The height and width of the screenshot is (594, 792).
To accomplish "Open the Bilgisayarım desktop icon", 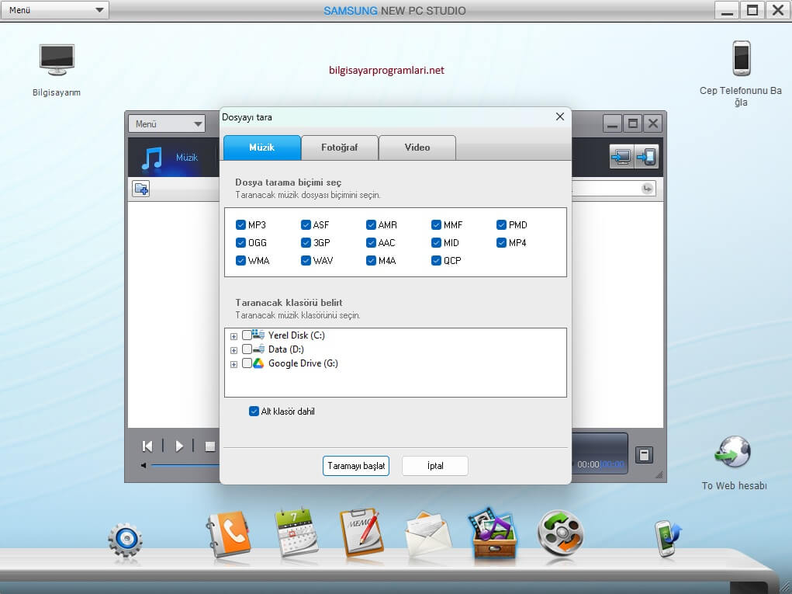I will coord(57,60).
